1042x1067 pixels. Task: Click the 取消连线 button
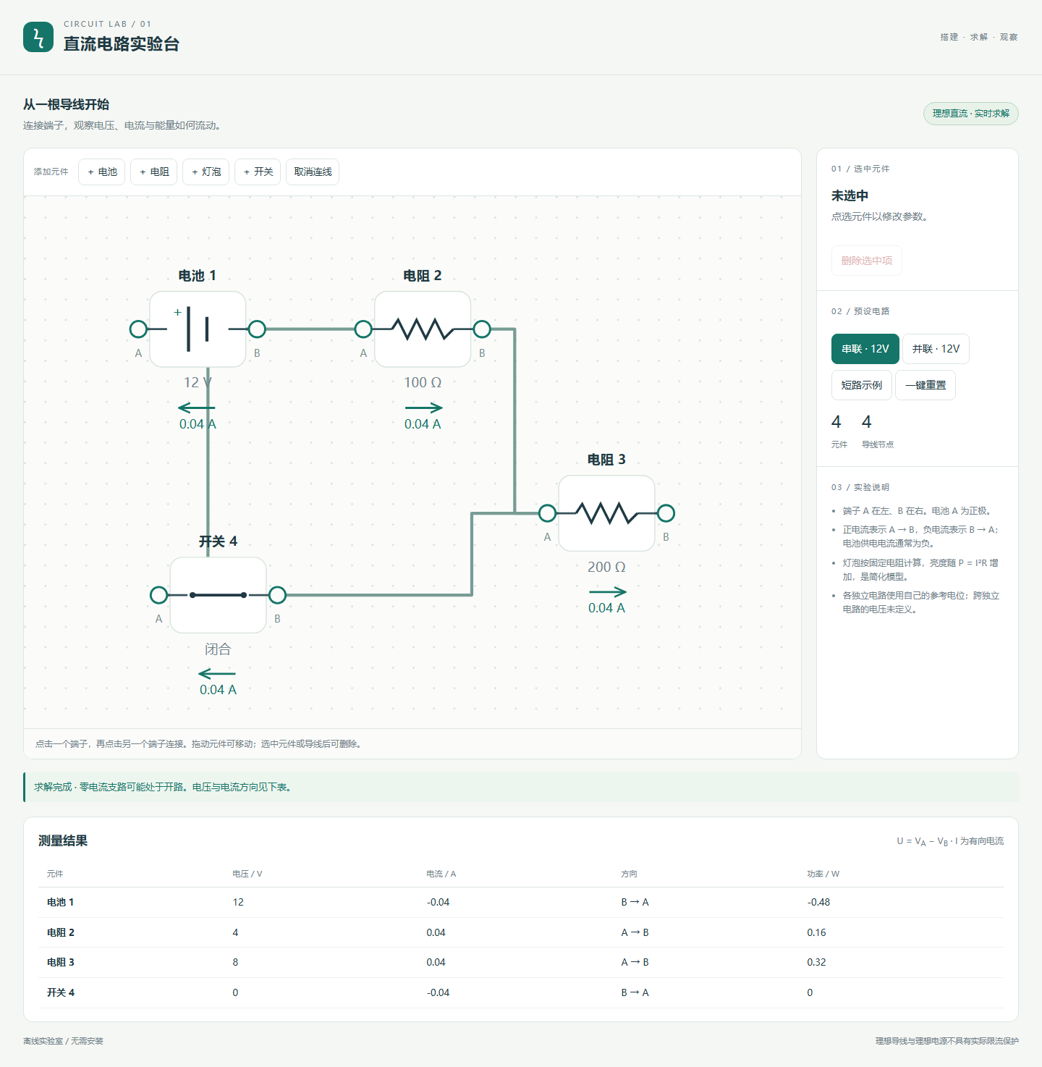(x=313, y=172)
